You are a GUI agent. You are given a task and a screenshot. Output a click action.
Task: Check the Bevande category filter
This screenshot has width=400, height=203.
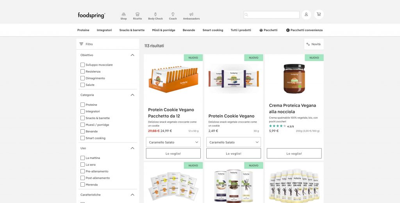pos(83,131)
